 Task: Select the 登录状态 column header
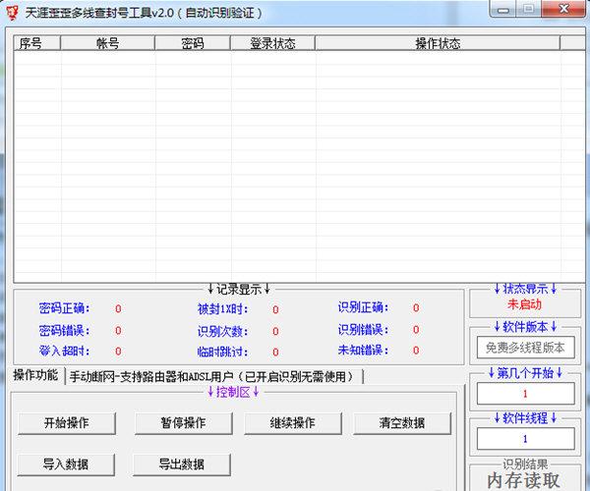coord(271,43)
